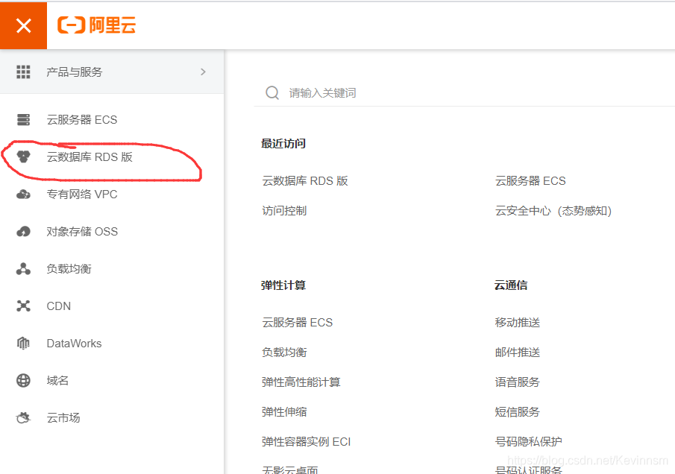Click the 云通信 section heading
The width and height of the screenshot is (675, 474).
511,285
